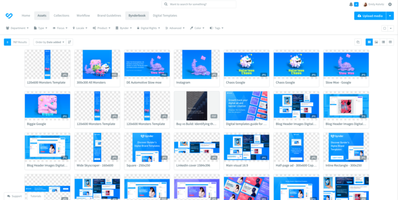Click the Bynder heart logo icon
Viewport: 398px width, 200px height.
[9, 16]
